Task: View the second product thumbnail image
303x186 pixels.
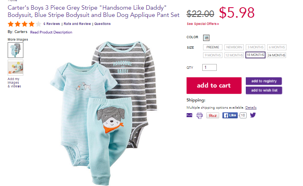Action: pos(15,68)
